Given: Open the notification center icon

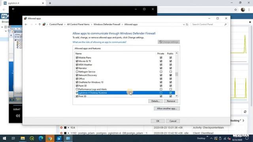Looking at the screenshot, I should tap(247, 138).
